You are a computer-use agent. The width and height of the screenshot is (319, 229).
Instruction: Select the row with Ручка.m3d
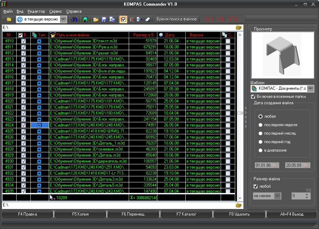point(118,47)
